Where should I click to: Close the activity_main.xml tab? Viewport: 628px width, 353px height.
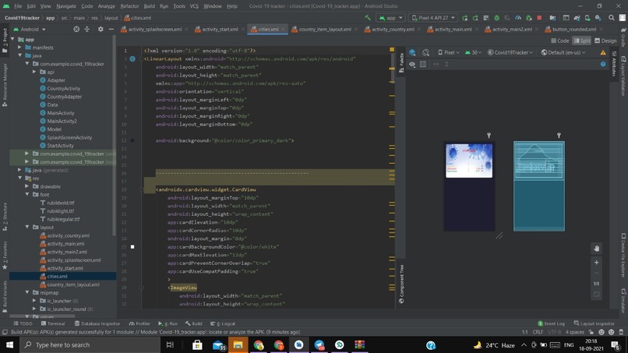coord(477,30)
